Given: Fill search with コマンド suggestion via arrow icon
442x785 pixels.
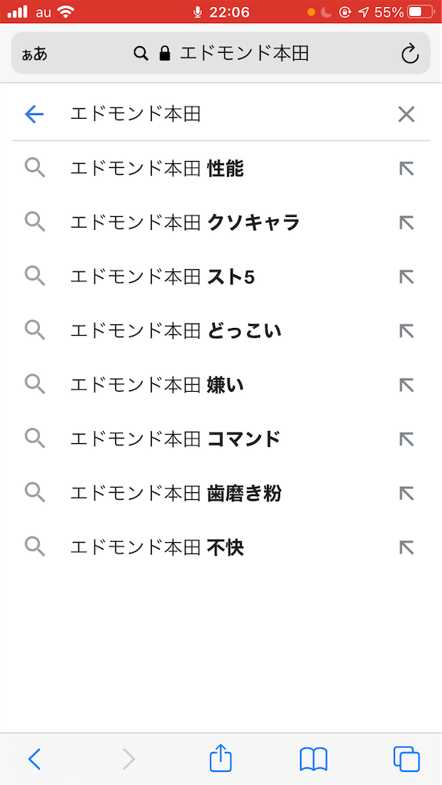Looking at the screenshot, I should tap(407, 439).
